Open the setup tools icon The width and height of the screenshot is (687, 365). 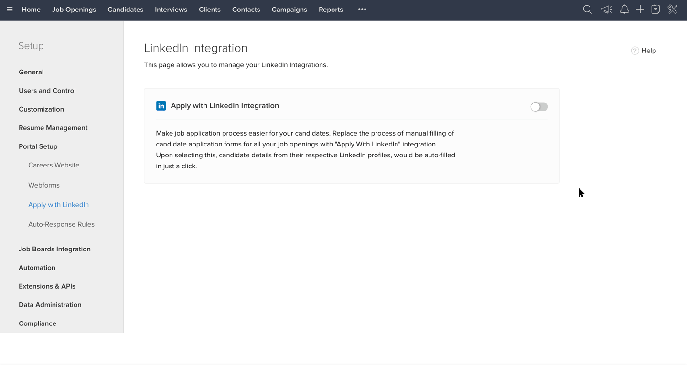[x=673, y=10]
